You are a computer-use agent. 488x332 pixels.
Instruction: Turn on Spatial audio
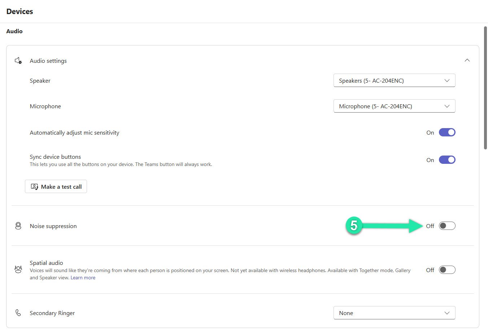click(x=447, y=270)
